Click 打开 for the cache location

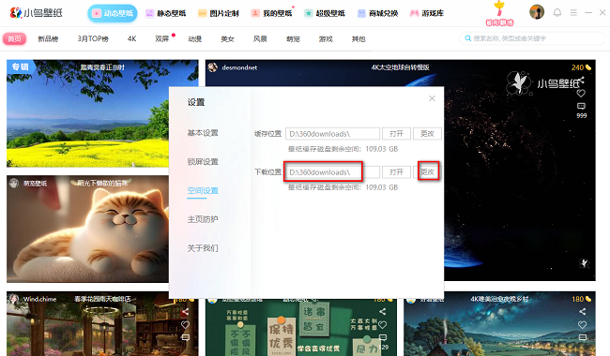click(396, 134)
